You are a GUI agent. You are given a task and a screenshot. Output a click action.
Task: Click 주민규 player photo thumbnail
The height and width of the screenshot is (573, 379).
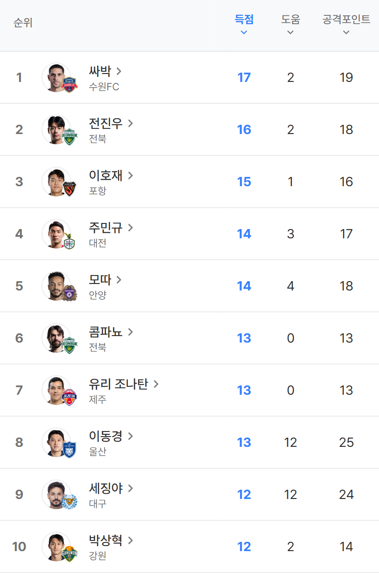(55, 233)
